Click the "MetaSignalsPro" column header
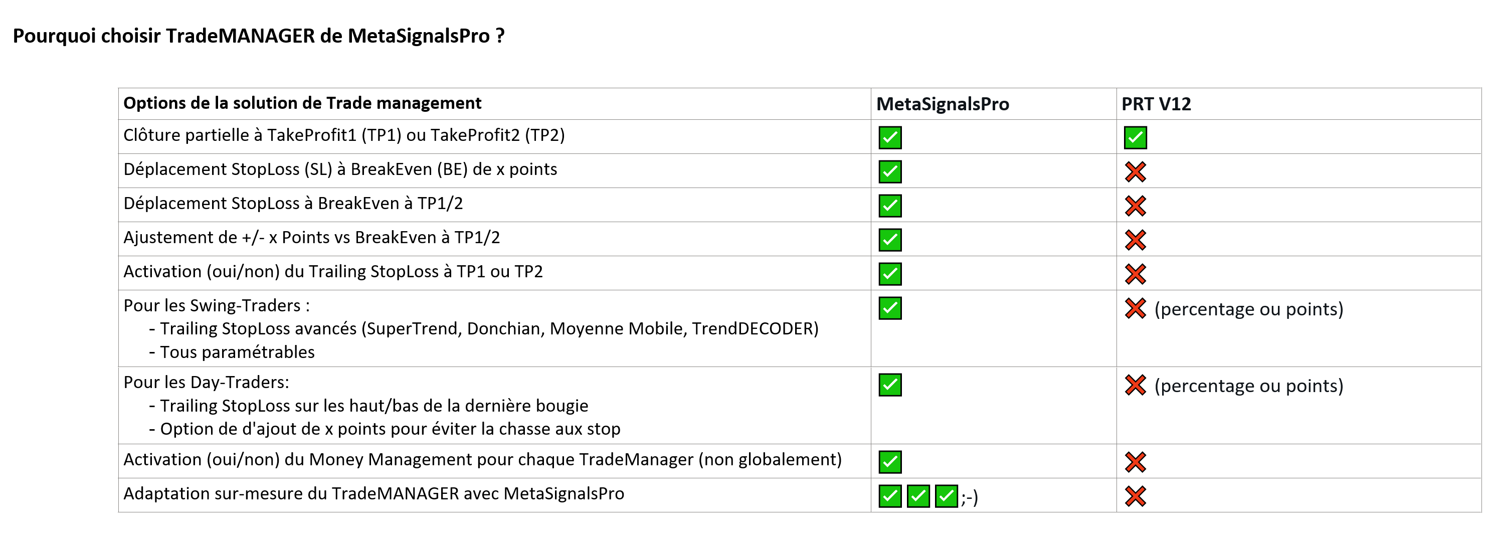The image size is (1494, 543). [x=943, y=104]
